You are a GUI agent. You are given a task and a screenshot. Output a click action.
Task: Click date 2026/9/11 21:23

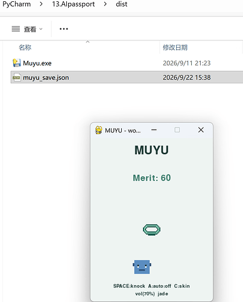187,63
